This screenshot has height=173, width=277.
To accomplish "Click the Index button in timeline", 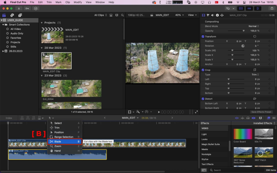I will 9,118.
